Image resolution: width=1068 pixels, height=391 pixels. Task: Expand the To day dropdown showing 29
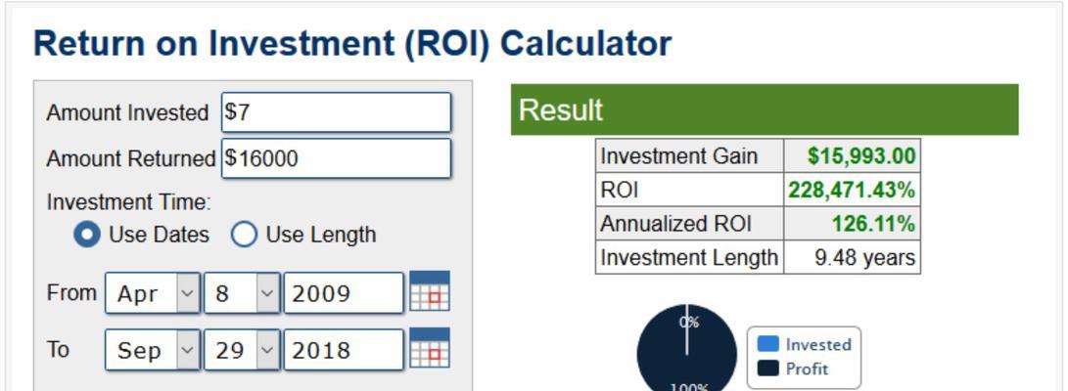point(242,350)
